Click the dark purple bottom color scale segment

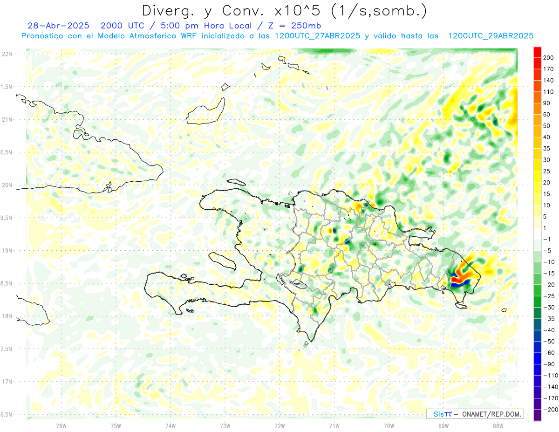[x=537, y=415]
